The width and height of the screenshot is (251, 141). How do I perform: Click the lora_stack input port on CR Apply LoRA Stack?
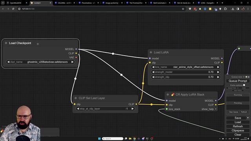pyautogui.click(x=167, y=109)
